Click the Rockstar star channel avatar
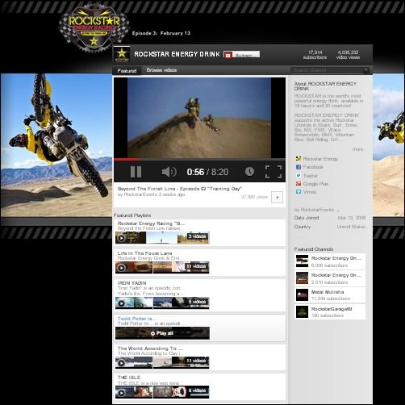This screenshot has height=405, width=405. pyautogui.click(x=122, y=54)
